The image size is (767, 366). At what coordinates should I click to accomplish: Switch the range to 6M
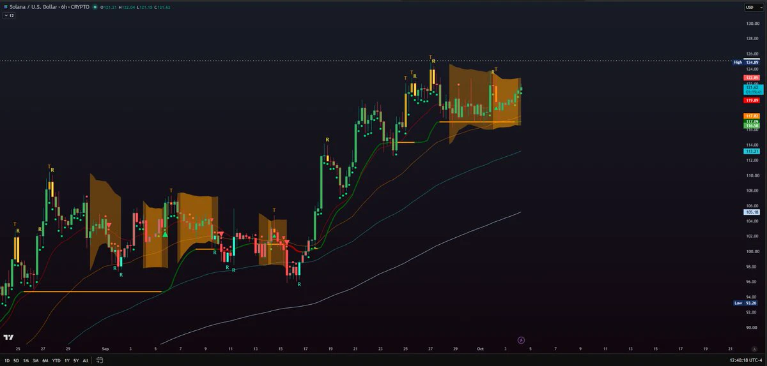[45, 360]
